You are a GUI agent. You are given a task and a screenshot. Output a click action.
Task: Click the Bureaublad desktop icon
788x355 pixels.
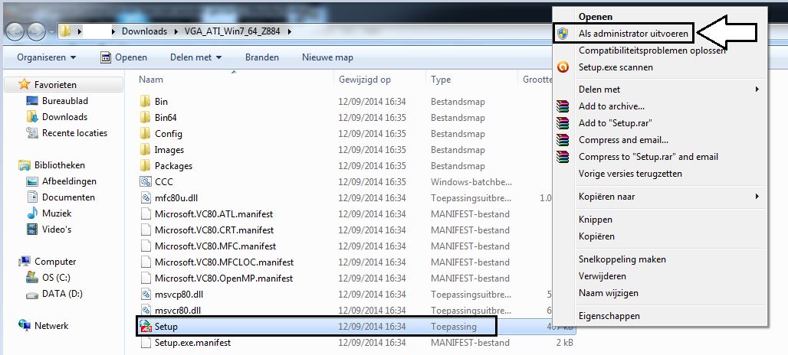(32, 101)
